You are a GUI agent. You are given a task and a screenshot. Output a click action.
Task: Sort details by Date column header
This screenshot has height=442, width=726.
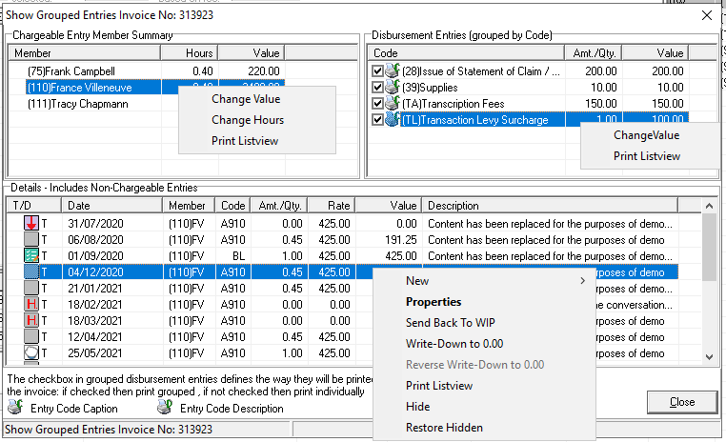[x=112, y=206]
